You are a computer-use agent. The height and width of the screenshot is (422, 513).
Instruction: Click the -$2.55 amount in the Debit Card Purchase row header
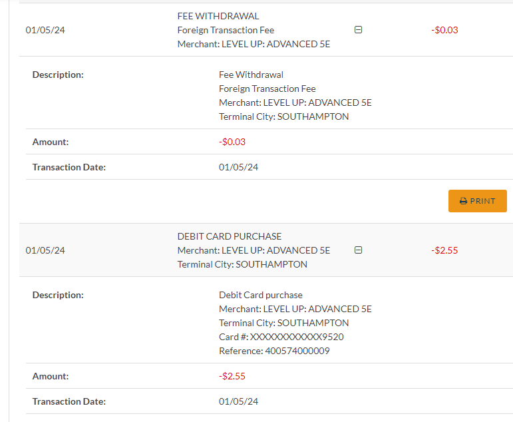pyautogui.click(x=444, y=250)
